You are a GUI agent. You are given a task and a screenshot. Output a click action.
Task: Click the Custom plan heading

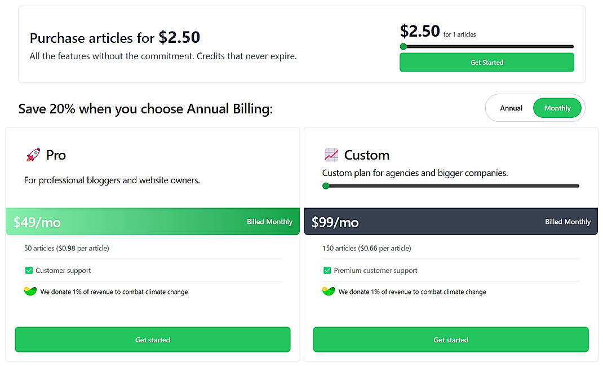(367, 154)
